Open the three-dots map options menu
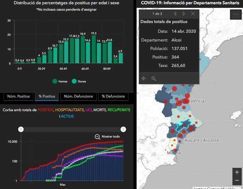The height and width of the screenshot is (189, 243). coord(235,15)
